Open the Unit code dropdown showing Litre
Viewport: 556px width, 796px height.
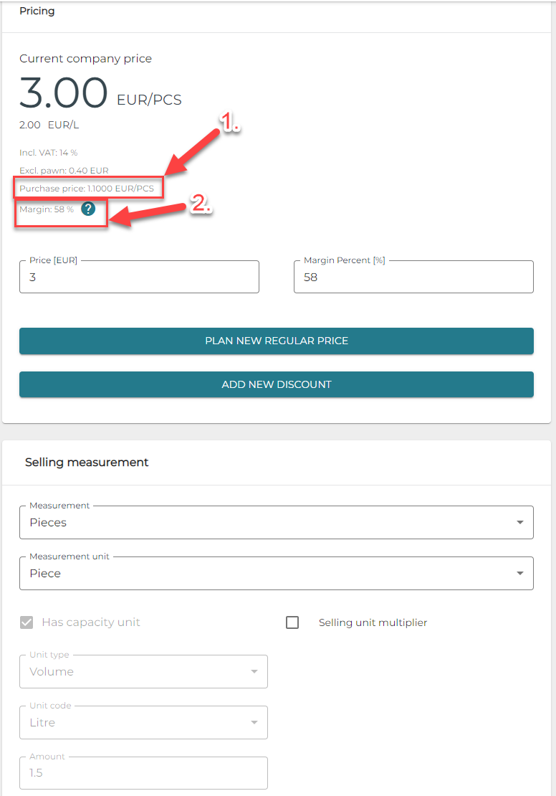(x=143, y=723)
